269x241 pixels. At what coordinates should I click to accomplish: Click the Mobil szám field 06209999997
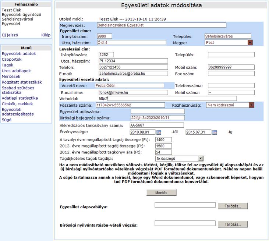pyautogui.click(x=231, y=67)
